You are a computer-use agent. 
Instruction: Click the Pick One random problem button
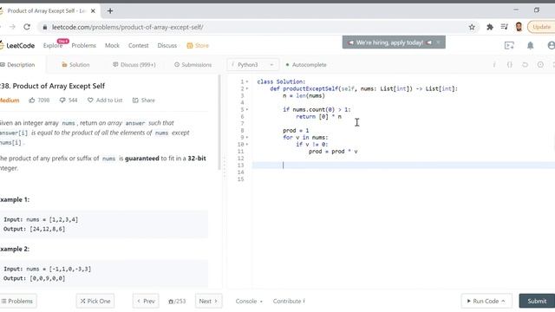[x=95, y=301]
